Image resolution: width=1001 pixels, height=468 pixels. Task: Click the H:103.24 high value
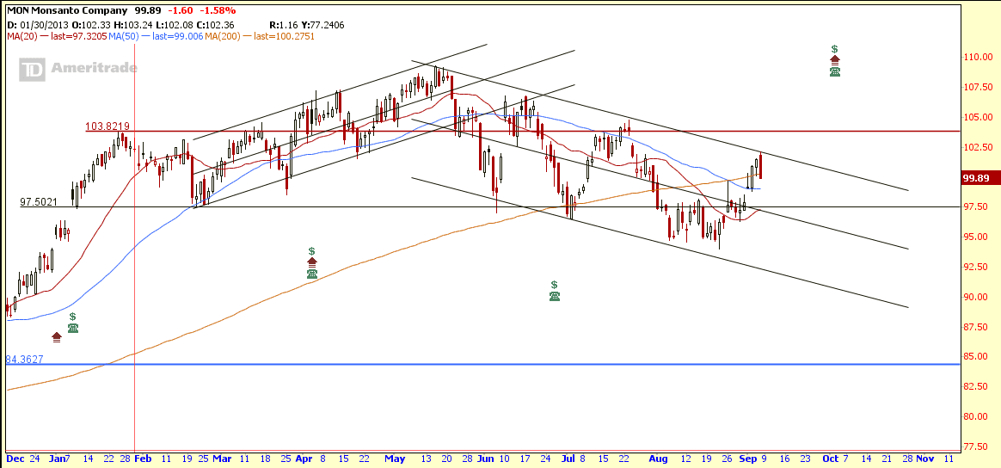(x=132, y=25)
